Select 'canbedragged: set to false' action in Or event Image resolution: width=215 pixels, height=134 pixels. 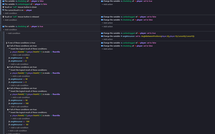click(128, 43)
